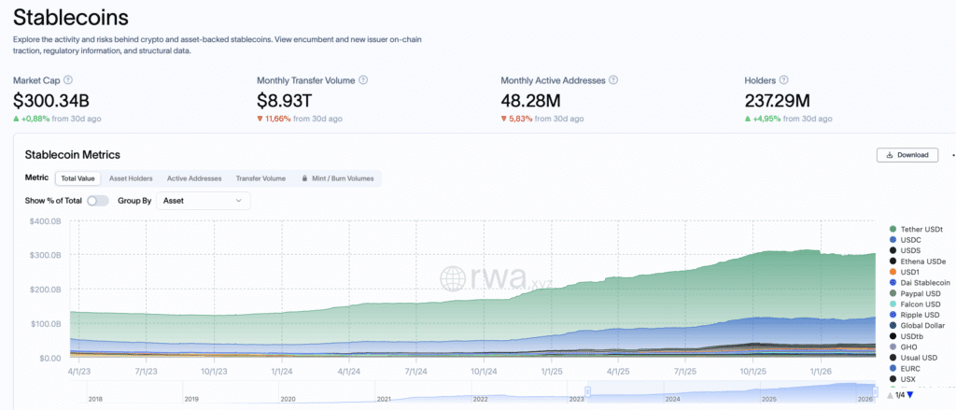Click the Dai Stablecoin legend icon
The height and width of the screenshot is (410, 956).
[893, 283]
